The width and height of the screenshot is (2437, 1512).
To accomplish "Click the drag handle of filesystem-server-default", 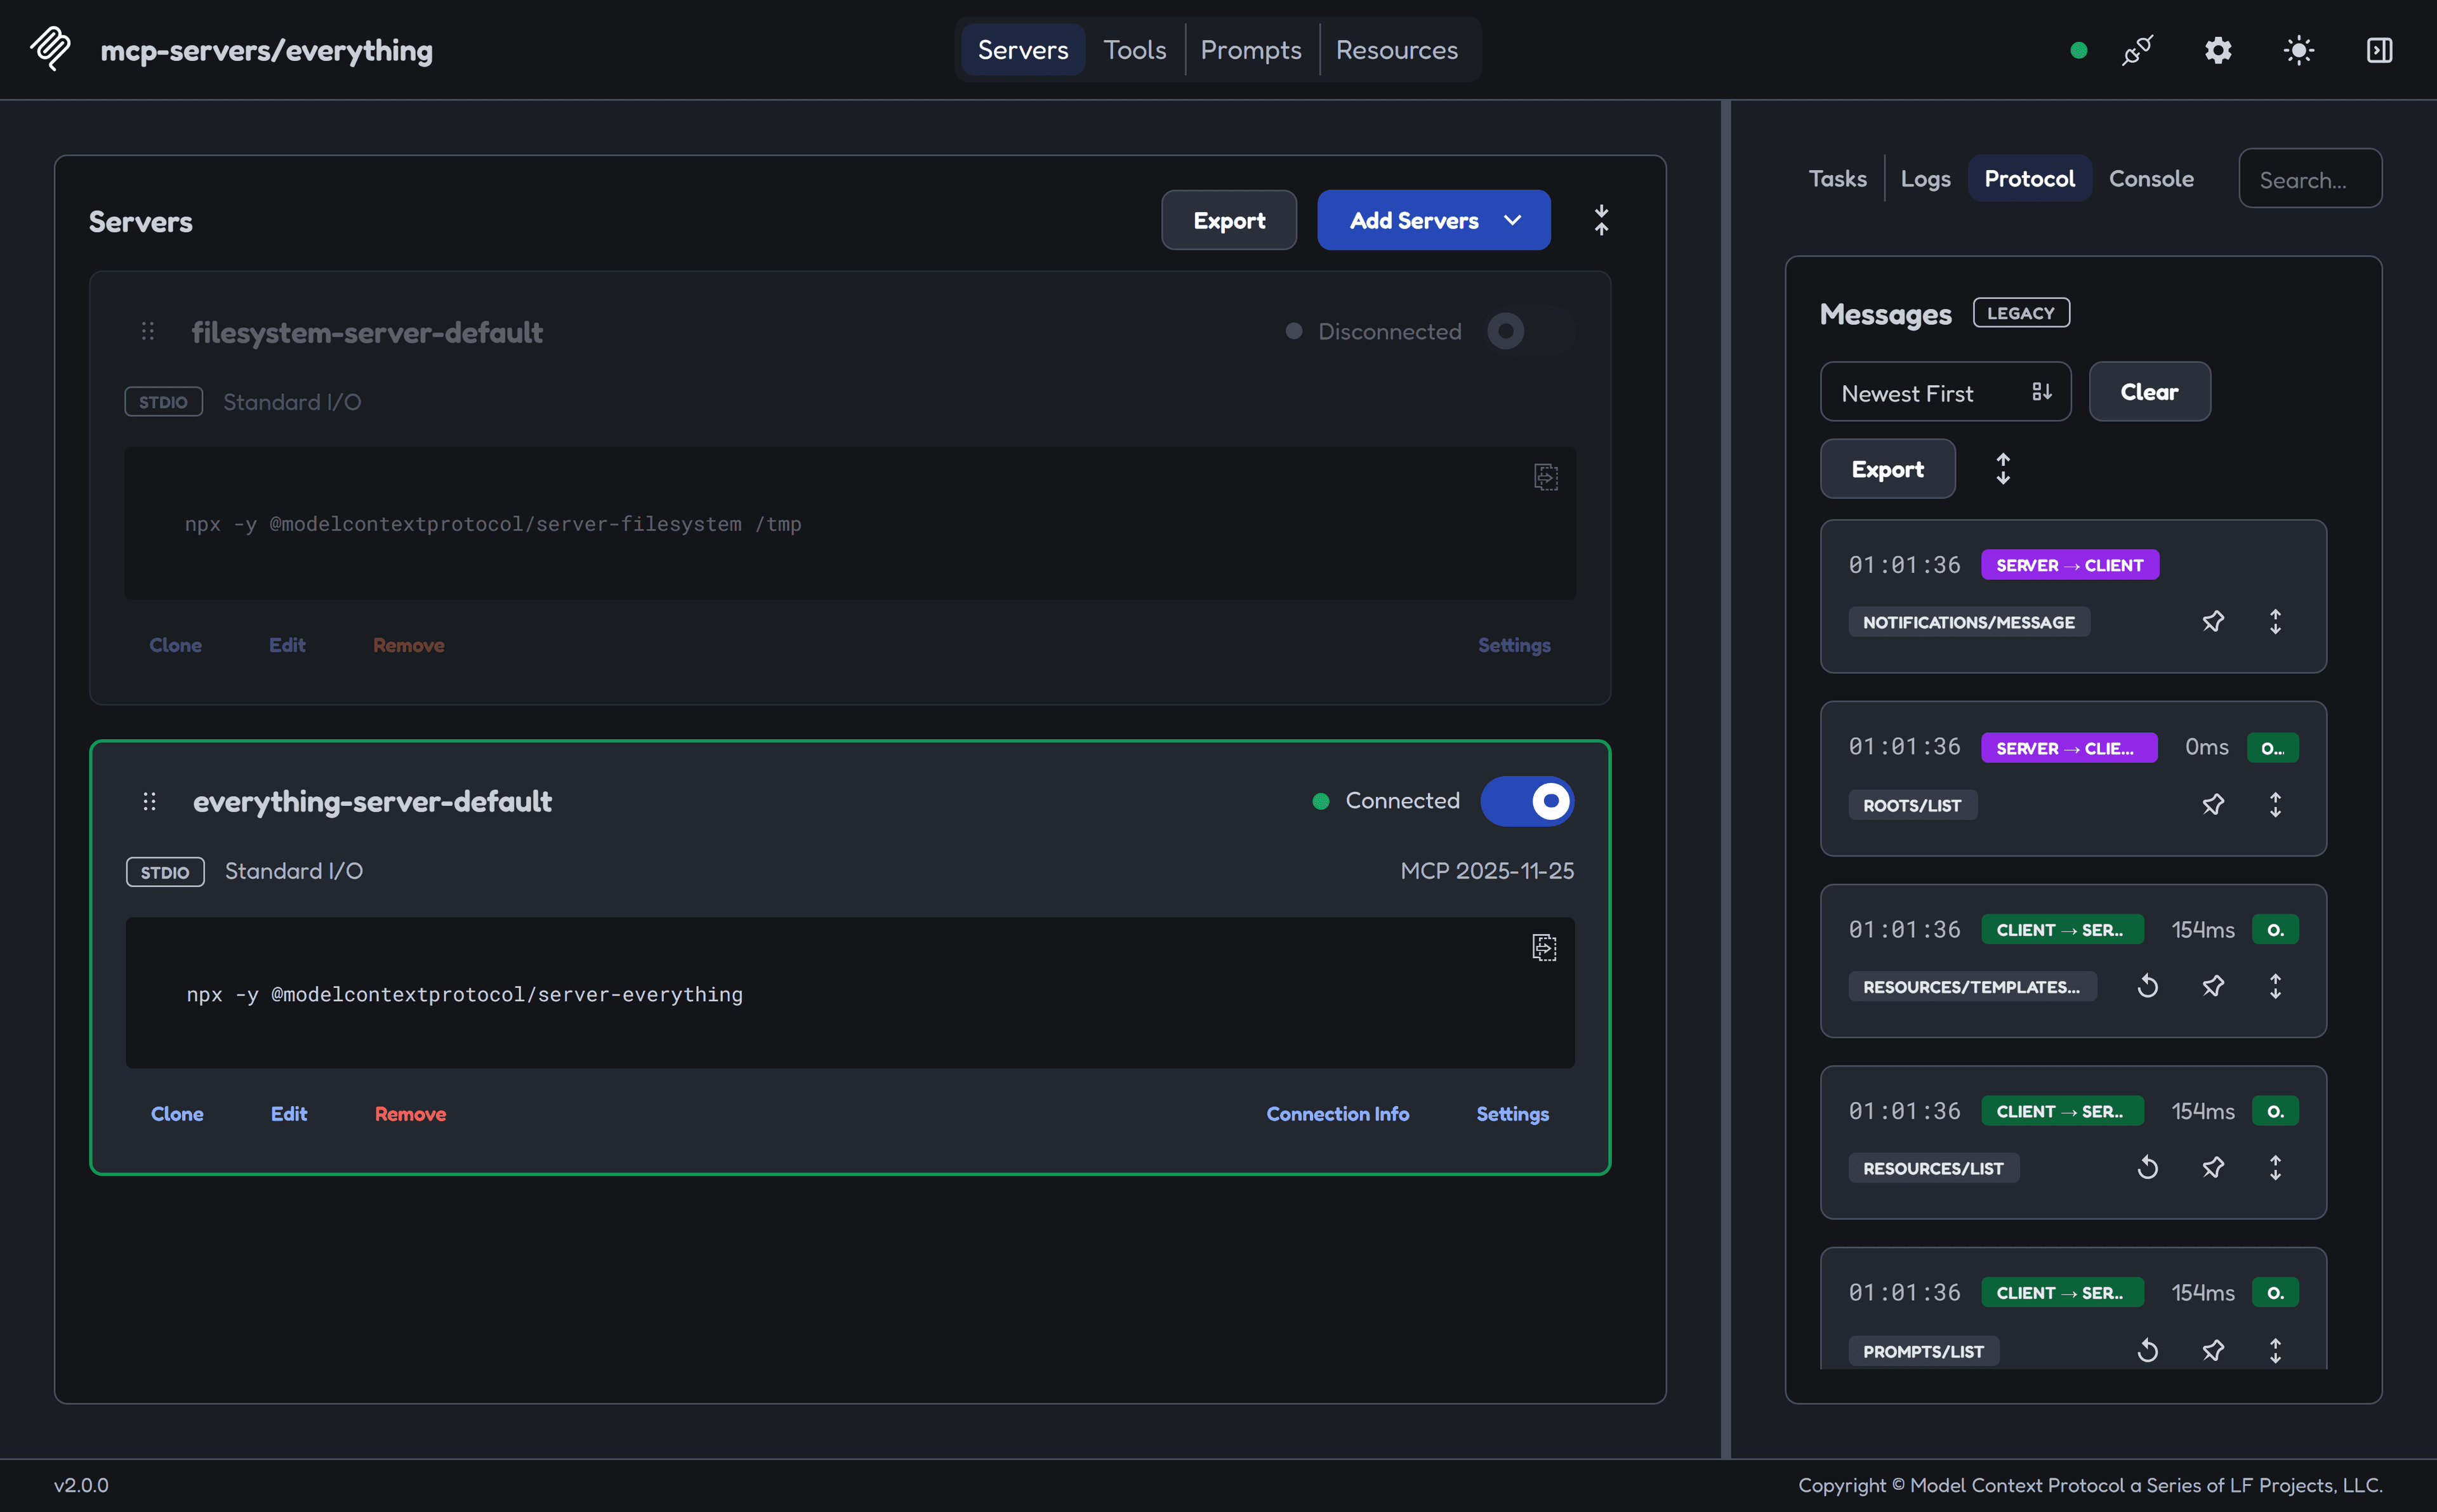I will pos(148,331).
